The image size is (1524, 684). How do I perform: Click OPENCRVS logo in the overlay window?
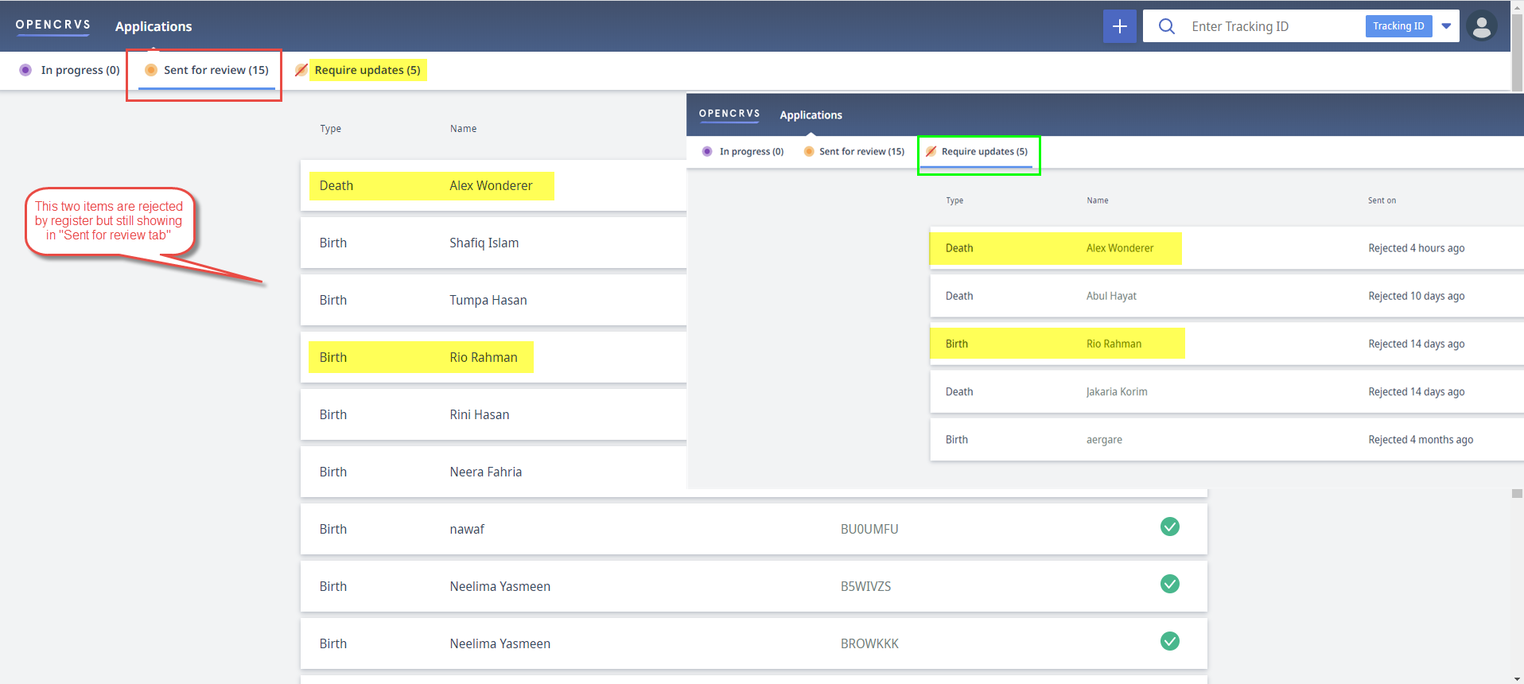729,114
